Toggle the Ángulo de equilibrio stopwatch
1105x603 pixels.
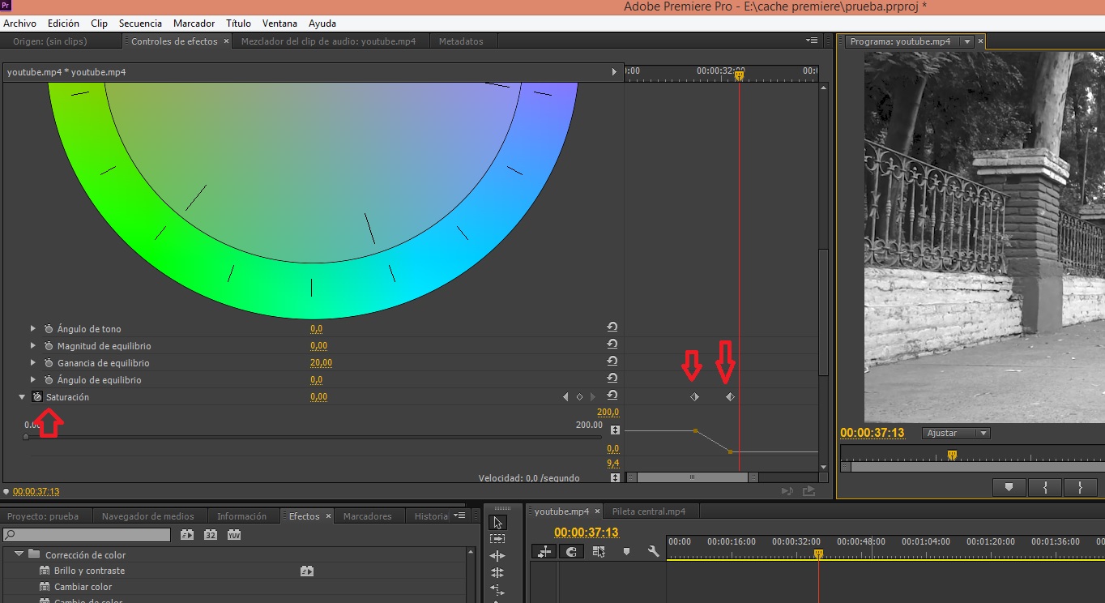point(49,380)
